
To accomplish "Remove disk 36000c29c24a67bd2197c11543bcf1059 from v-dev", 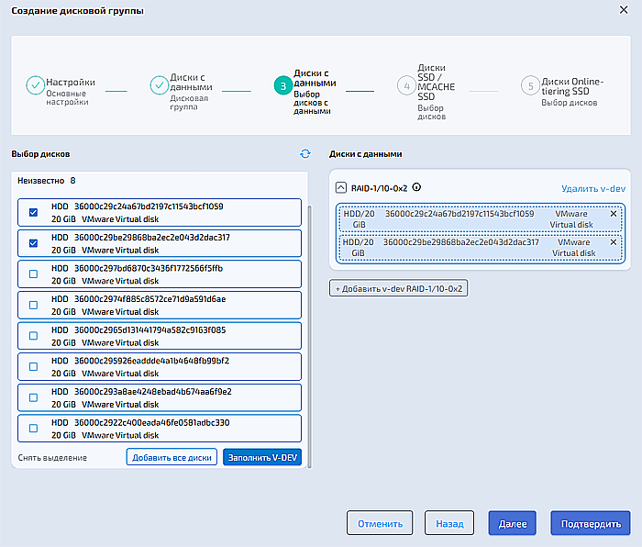I will click(614, 214).
